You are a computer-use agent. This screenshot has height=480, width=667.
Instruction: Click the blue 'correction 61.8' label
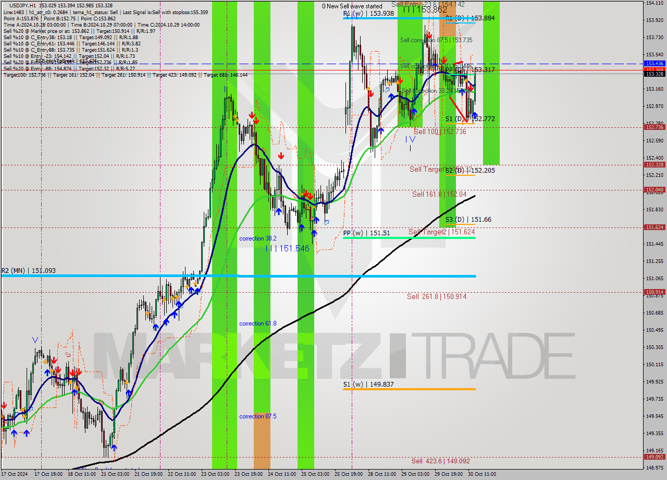(x=258, y=323)
